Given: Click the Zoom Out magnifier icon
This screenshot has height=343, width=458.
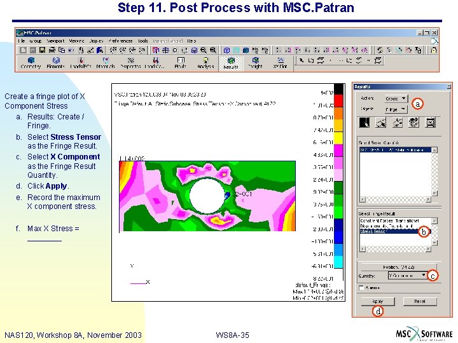Looking at the screenshot, I should pyautogui.click(x=204, y=50).
